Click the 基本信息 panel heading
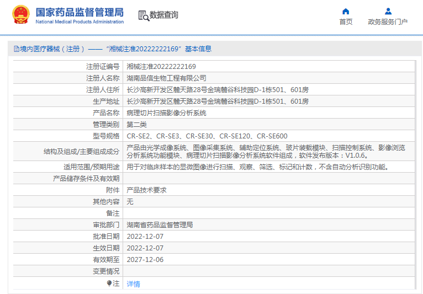The image size is (423, 294). 198,49
